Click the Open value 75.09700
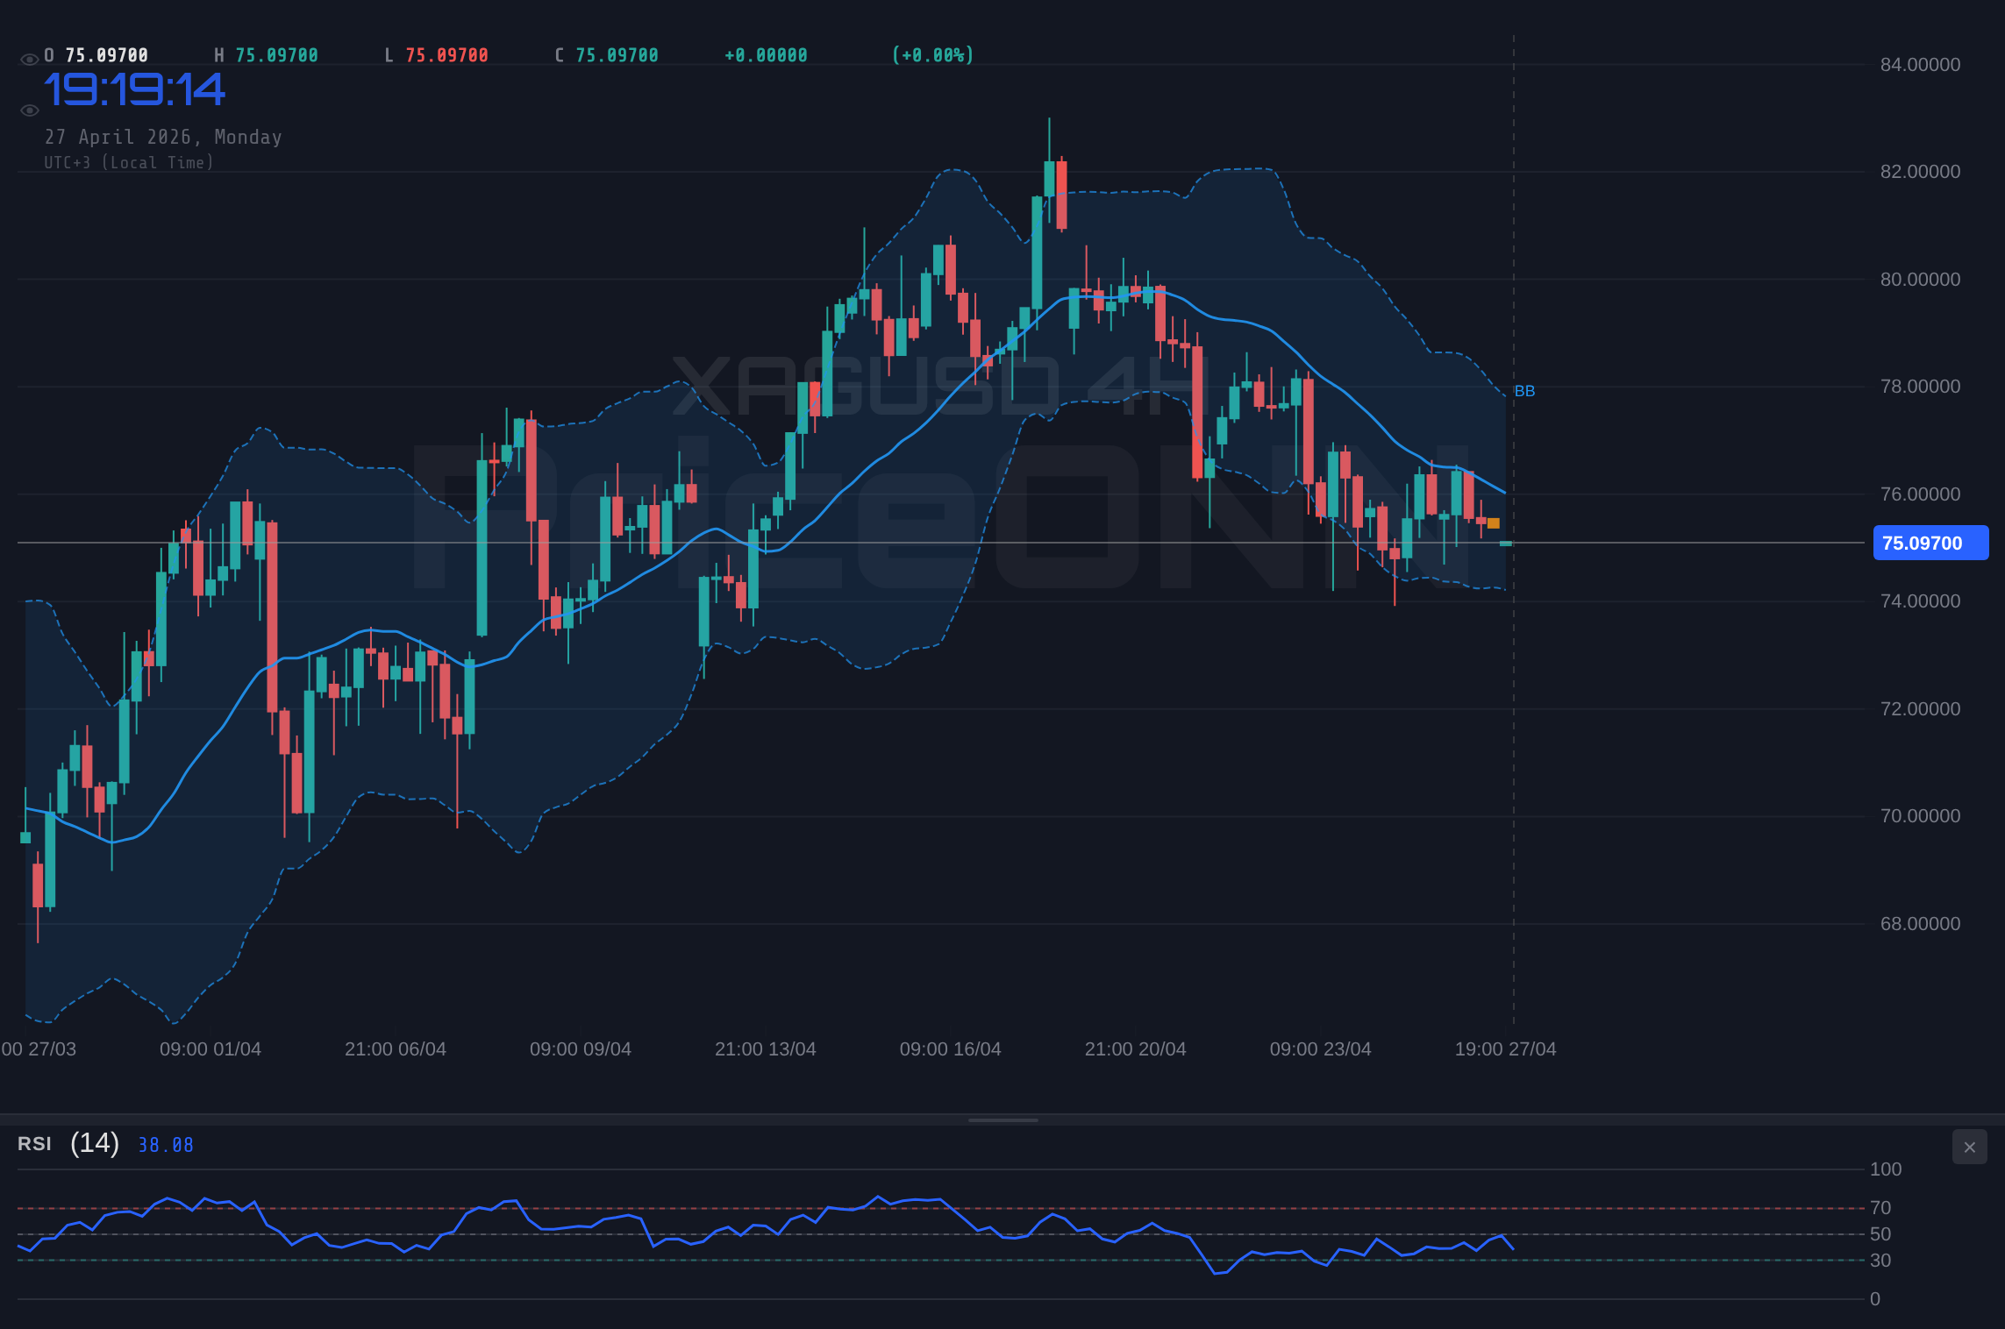The width and height of the screenshot is (2005, 1329). point(107,55)
